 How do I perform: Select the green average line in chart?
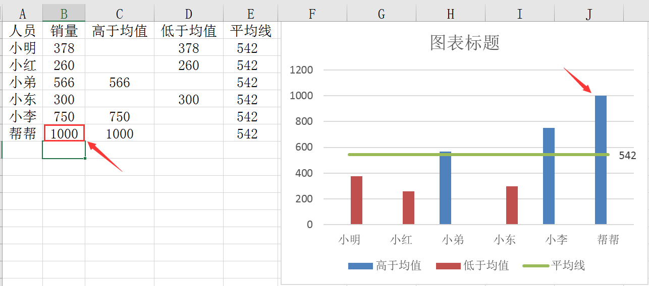(478, 155)
